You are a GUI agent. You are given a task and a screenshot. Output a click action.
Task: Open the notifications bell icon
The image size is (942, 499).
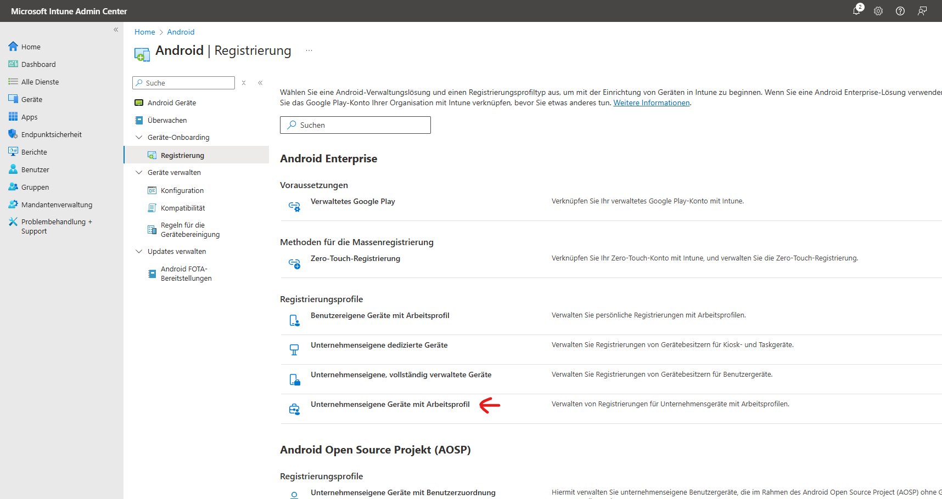pyautogui.click(x=856, y=11)
